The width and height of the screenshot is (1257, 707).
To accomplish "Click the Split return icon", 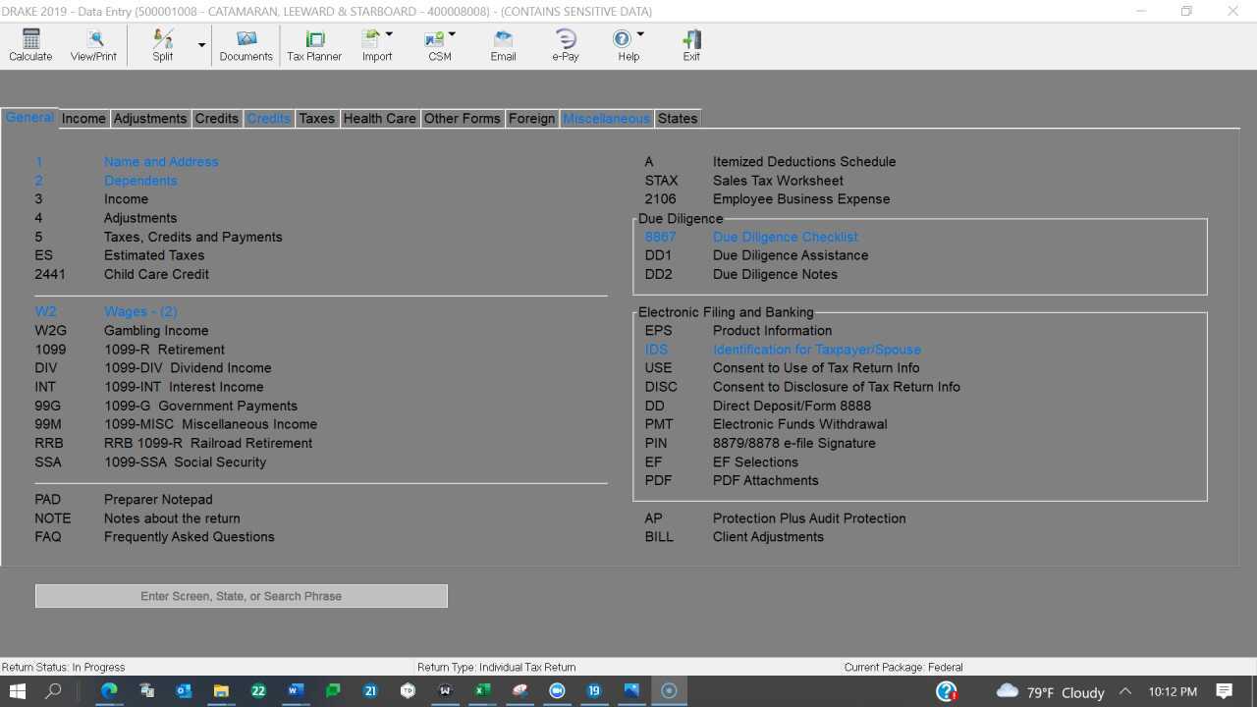I will point(163,45).
